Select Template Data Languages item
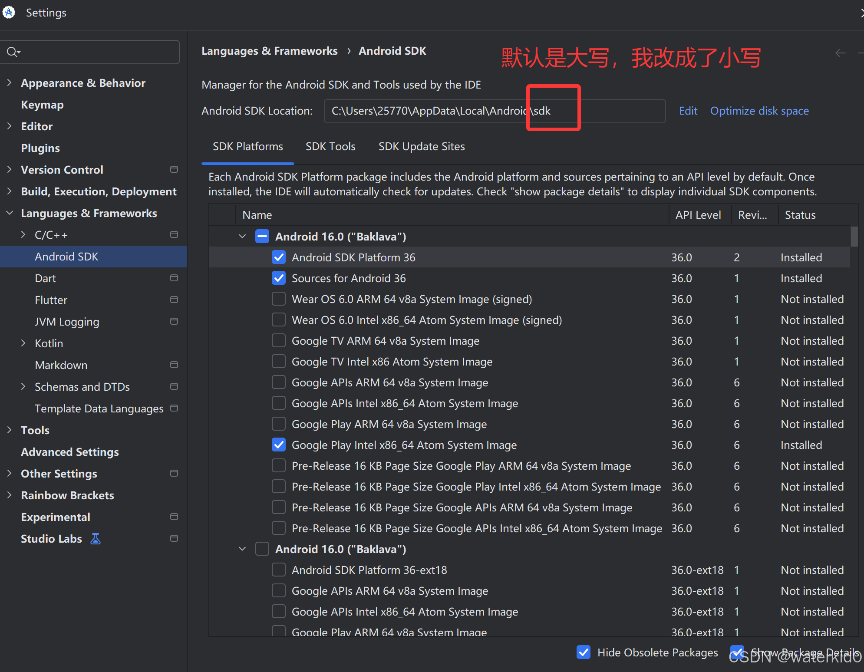The image size is (864, 672). [99, 408]
